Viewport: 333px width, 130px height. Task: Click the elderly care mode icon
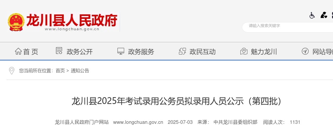coord(324,15)
